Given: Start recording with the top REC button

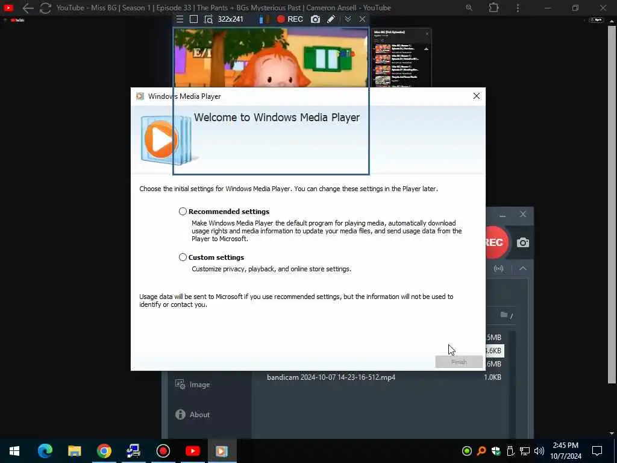Looking at the screenshot, I should [290, 19].
